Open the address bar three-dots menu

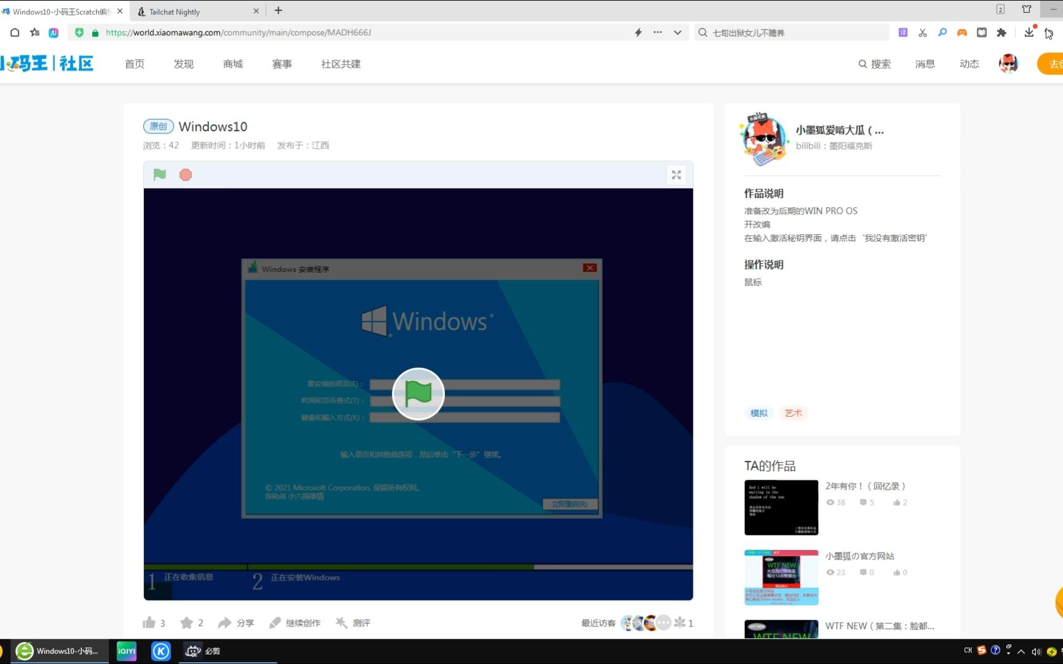[x=658, y=33]
